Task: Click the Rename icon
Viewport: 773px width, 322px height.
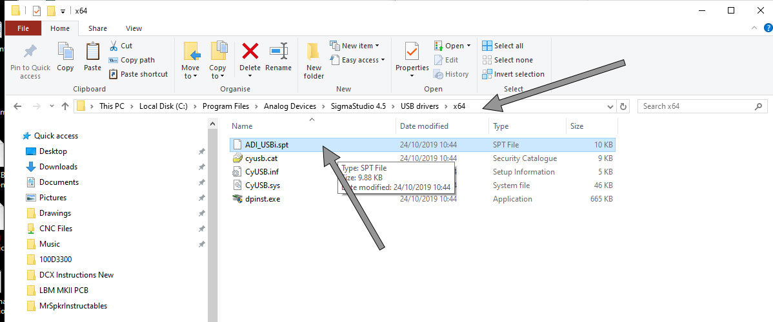Action: (279, 51)
